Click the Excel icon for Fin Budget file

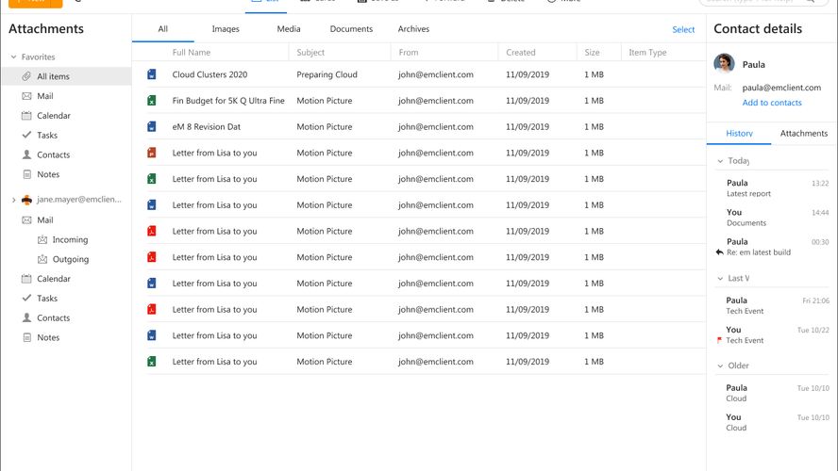tap(151, 101)
